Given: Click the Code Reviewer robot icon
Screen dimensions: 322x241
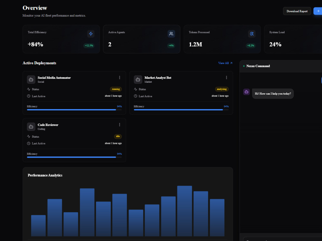Looking at the screenshot, I should [x=31, y=127].
